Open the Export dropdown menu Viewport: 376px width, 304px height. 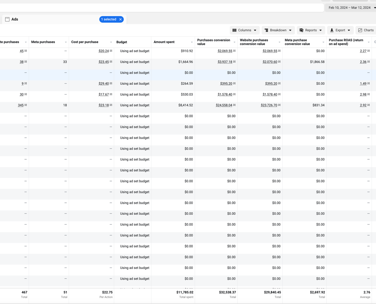tap(340, 30)
